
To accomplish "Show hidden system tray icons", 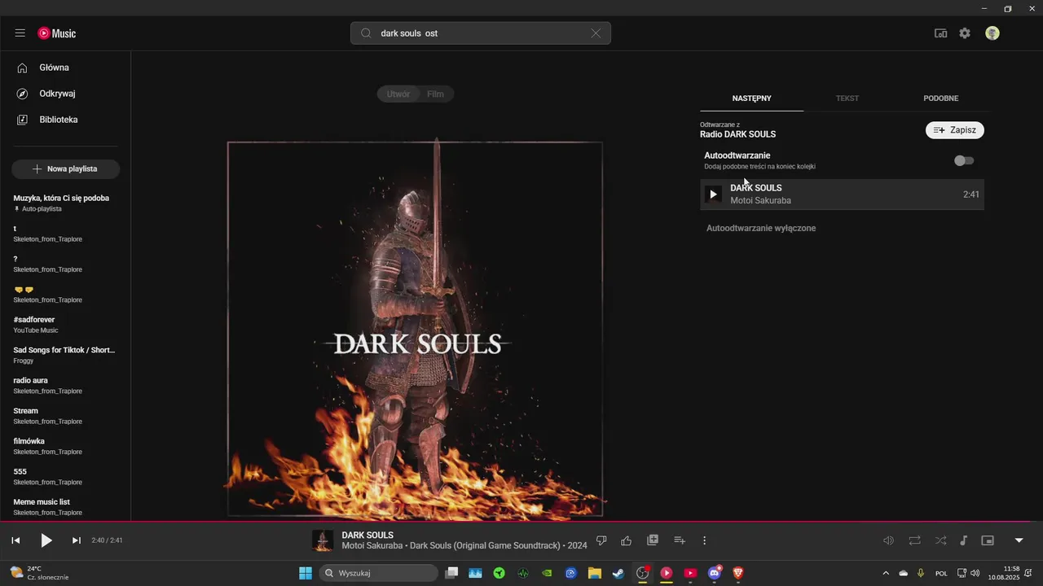I will click(886, 573).
